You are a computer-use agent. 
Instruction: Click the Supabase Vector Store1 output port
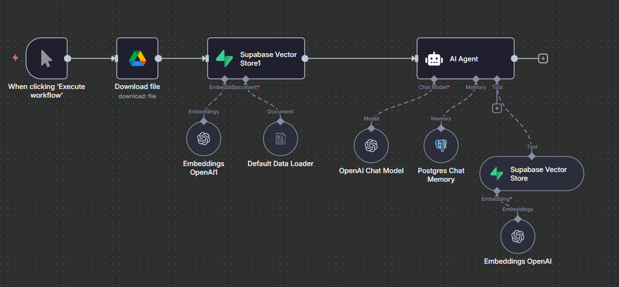tap(305, 58)
